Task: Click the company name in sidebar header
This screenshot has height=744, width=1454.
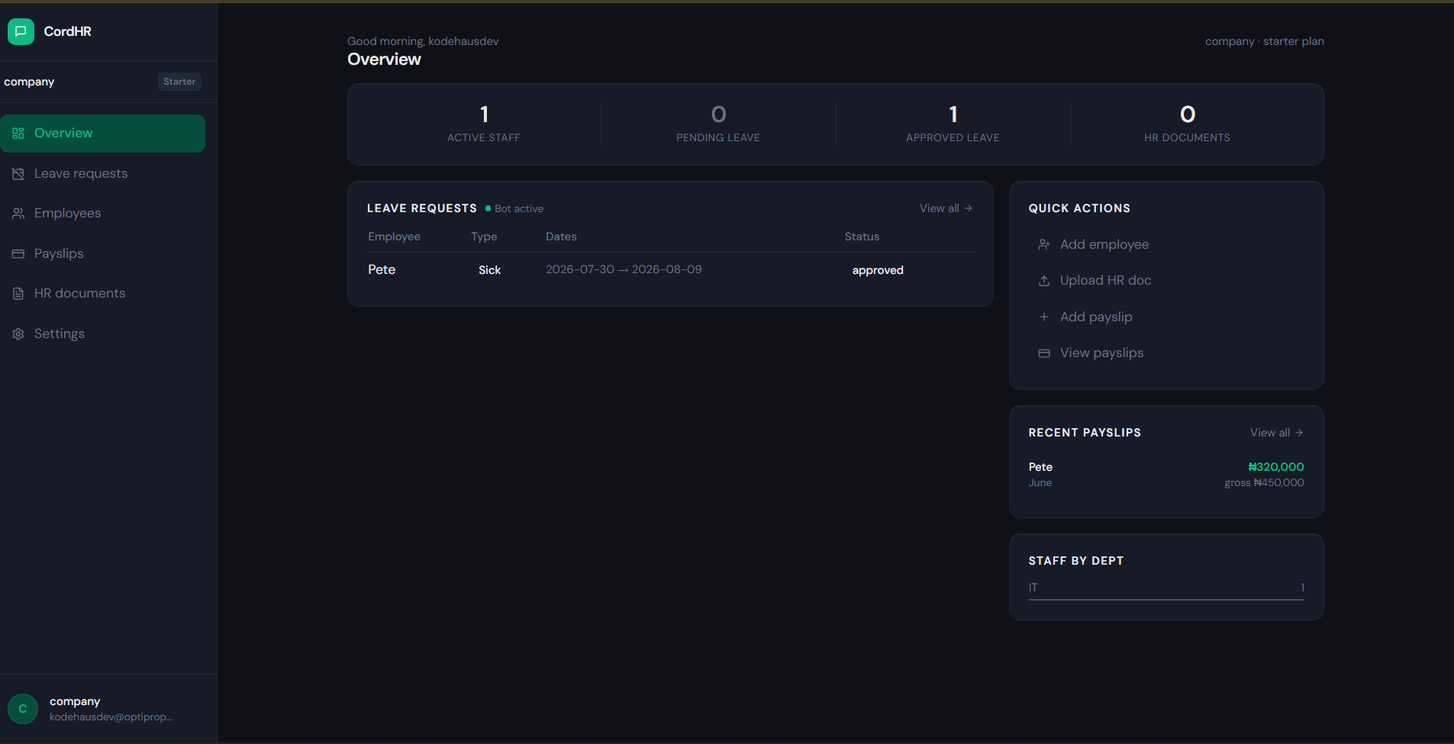Action: coord(29,82)
